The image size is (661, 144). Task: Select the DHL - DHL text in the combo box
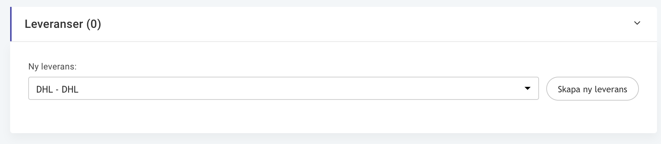coord(57,89)
